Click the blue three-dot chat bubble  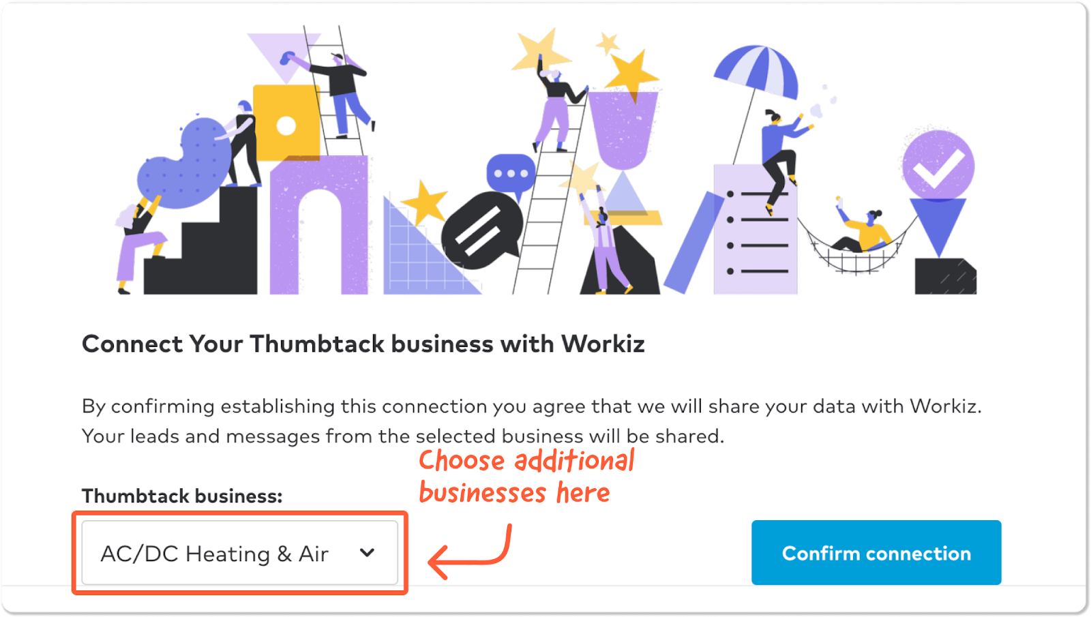(510, 174)
